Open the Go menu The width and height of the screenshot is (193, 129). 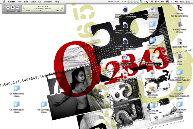click(40, 2)
